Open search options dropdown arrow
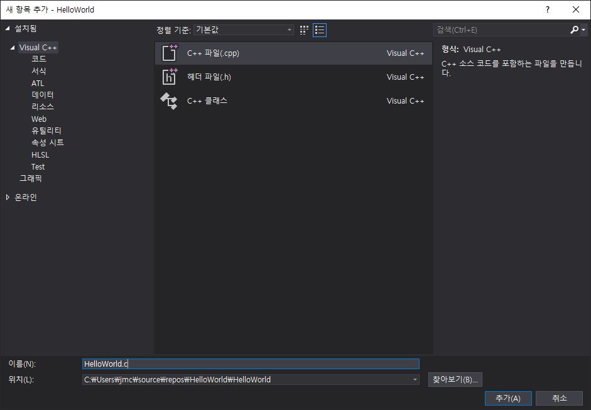 point(583,30)
